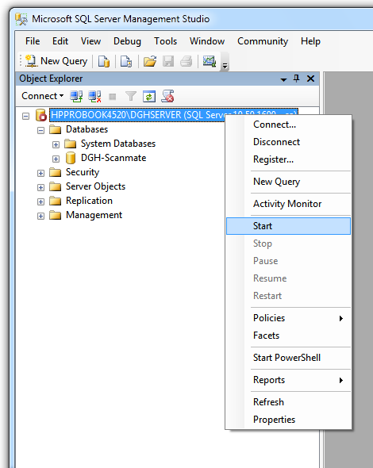The width and height of the screenshot is (373, 468).
Task: Open the Connect dropdown in Object Explorer
Action: coord(42,96)
